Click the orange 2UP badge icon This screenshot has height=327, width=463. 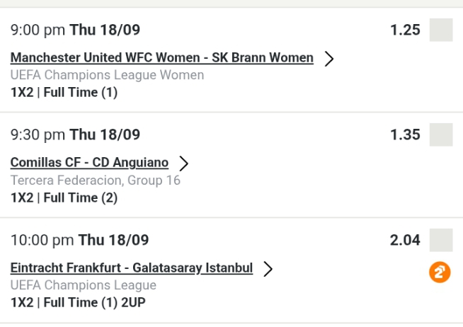(440, 272)
